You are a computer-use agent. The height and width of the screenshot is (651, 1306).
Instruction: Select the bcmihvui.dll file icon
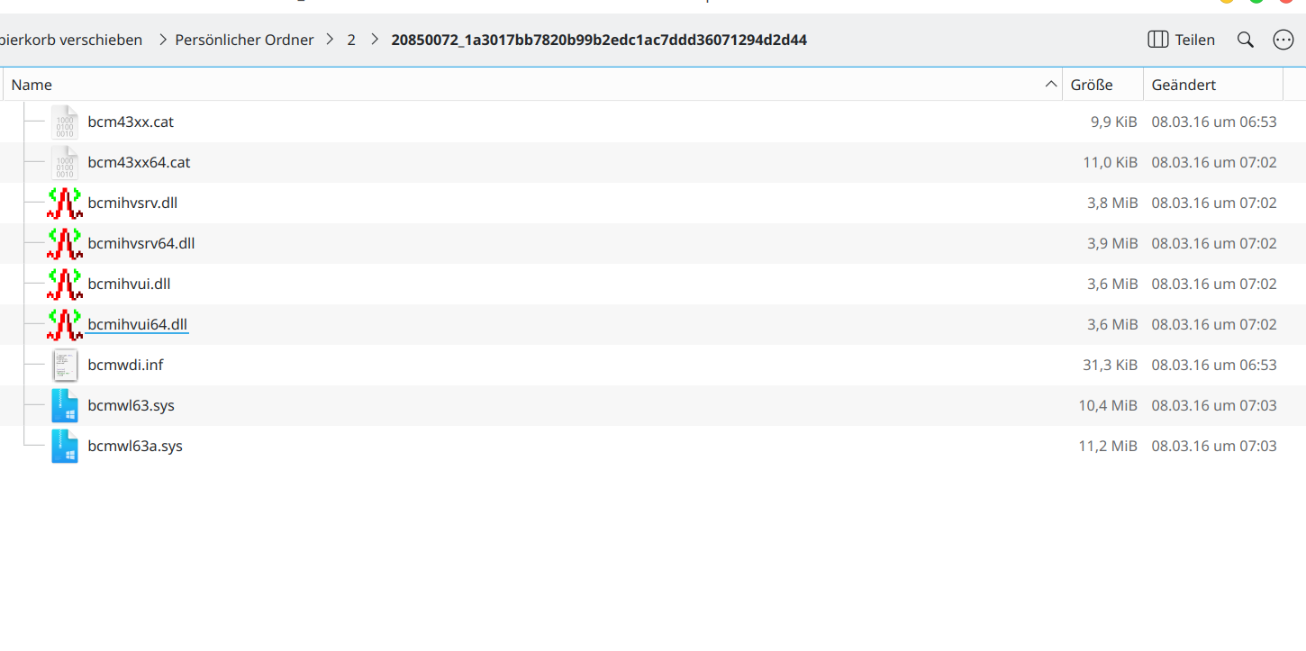point(64,284)
